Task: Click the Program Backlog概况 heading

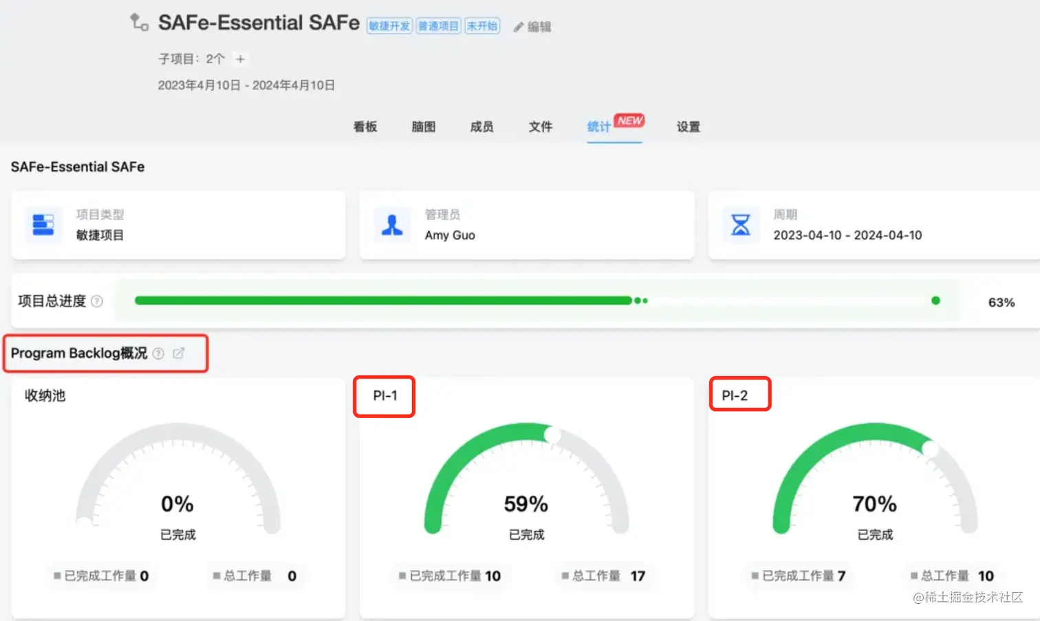Action: [x=79, y=353]
